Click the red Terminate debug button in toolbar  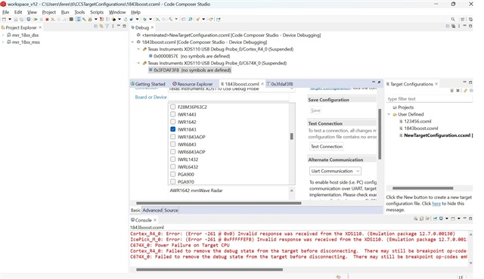(47, 19)
